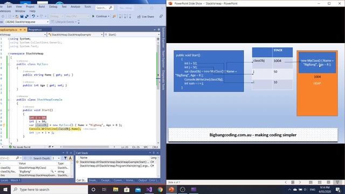Go to next slide in PowerPoint
The image size is (345, 194).
click(x=300, y=182)
